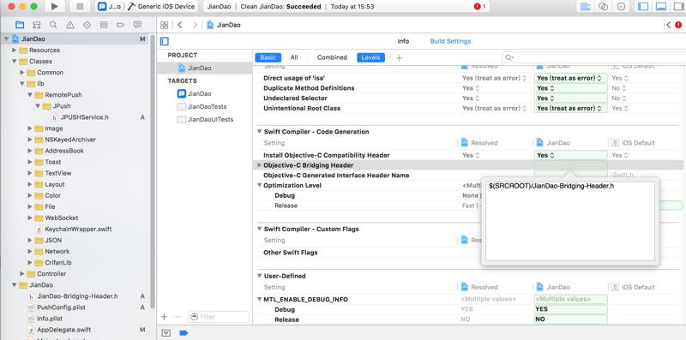The width and height of the screenshot is (686, 340).
Task: Open the Project navigator folder icon
Action: tap(20, 25)
